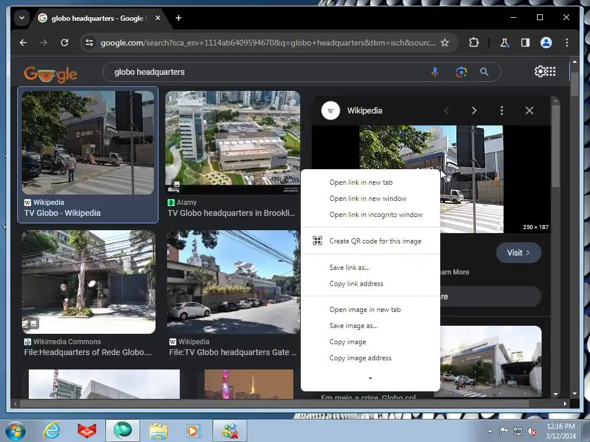Open Action Center flag icon
Viewport: 590px width, 442px height.
[504, 431]
